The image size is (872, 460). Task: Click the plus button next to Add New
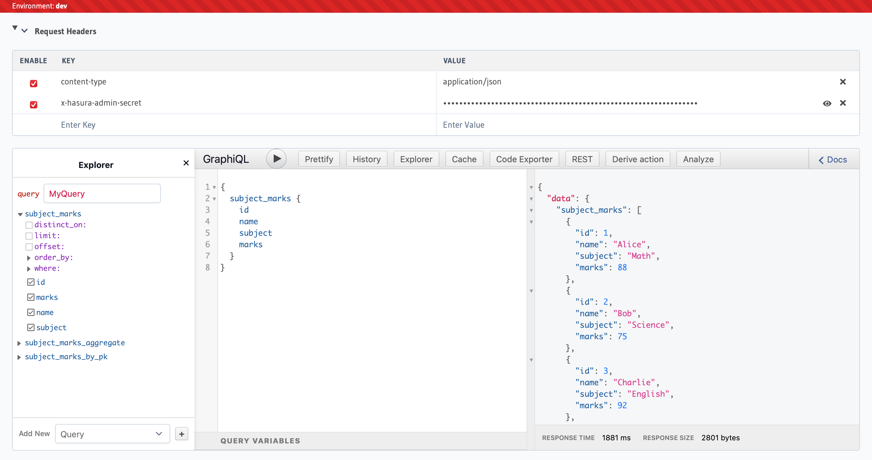coord(181,434)
